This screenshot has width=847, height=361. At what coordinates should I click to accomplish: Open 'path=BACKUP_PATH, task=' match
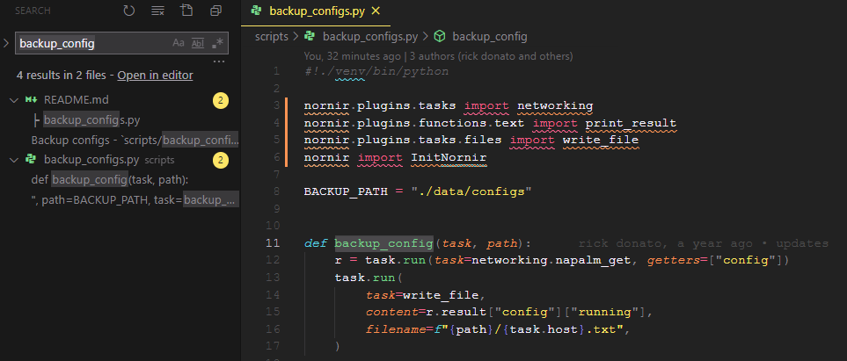(135, 200)
